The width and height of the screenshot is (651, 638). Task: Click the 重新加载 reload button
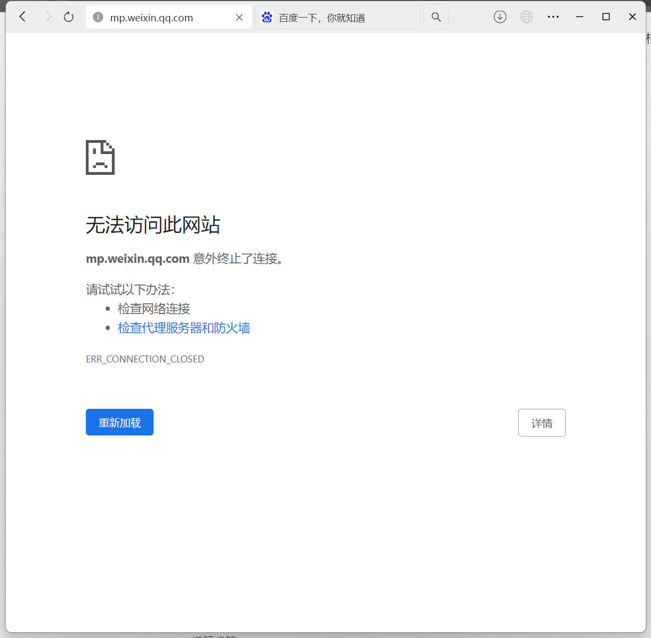click(x=119, y=422)
